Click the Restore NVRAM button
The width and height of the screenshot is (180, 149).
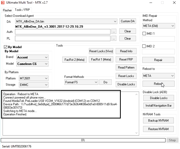(158, 129)
